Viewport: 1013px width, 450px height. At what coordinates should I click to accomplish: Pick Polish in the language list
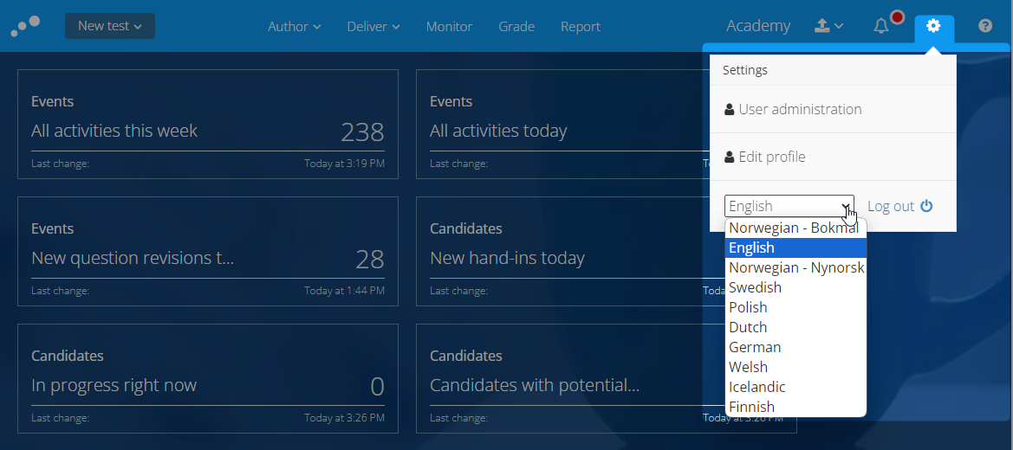[x=795, y=307]
